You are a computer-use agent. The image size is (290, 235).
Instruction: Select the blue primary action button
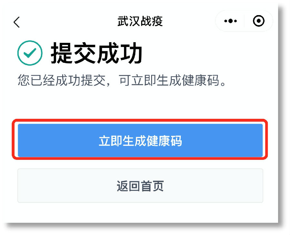pos(140,141)
